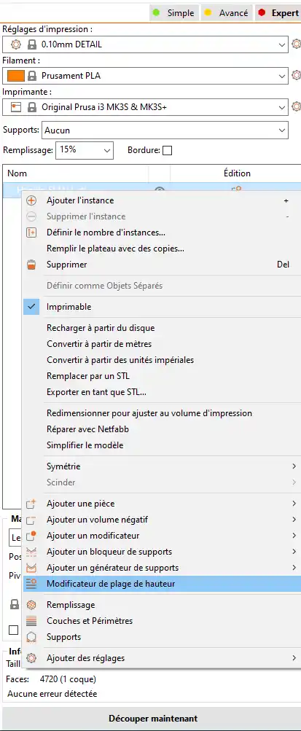Switch to Simple mode
The height and width of the screenshot is (731, 301).
click(x=175, y=13)
